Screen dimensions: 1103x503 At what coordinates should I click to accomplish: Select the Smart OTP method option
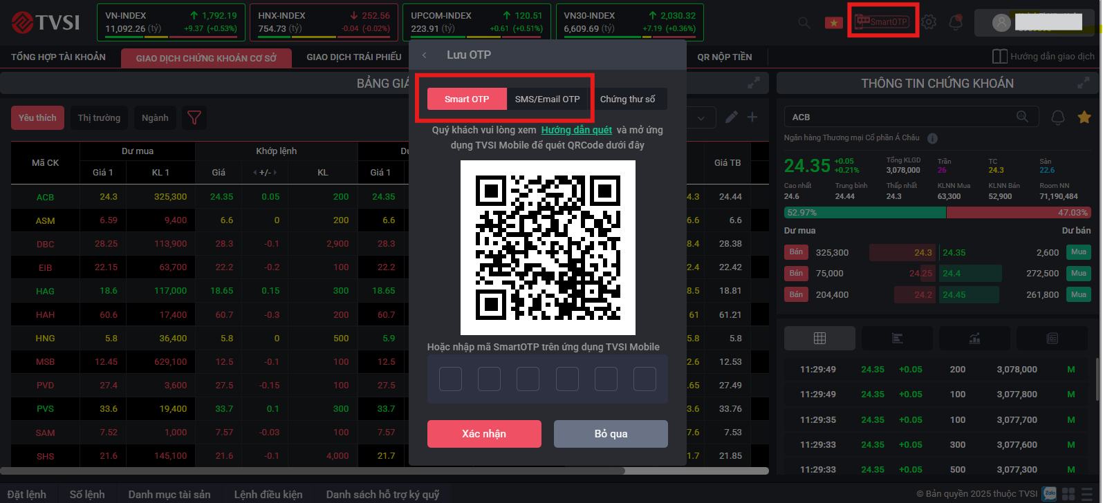point(467,99)
